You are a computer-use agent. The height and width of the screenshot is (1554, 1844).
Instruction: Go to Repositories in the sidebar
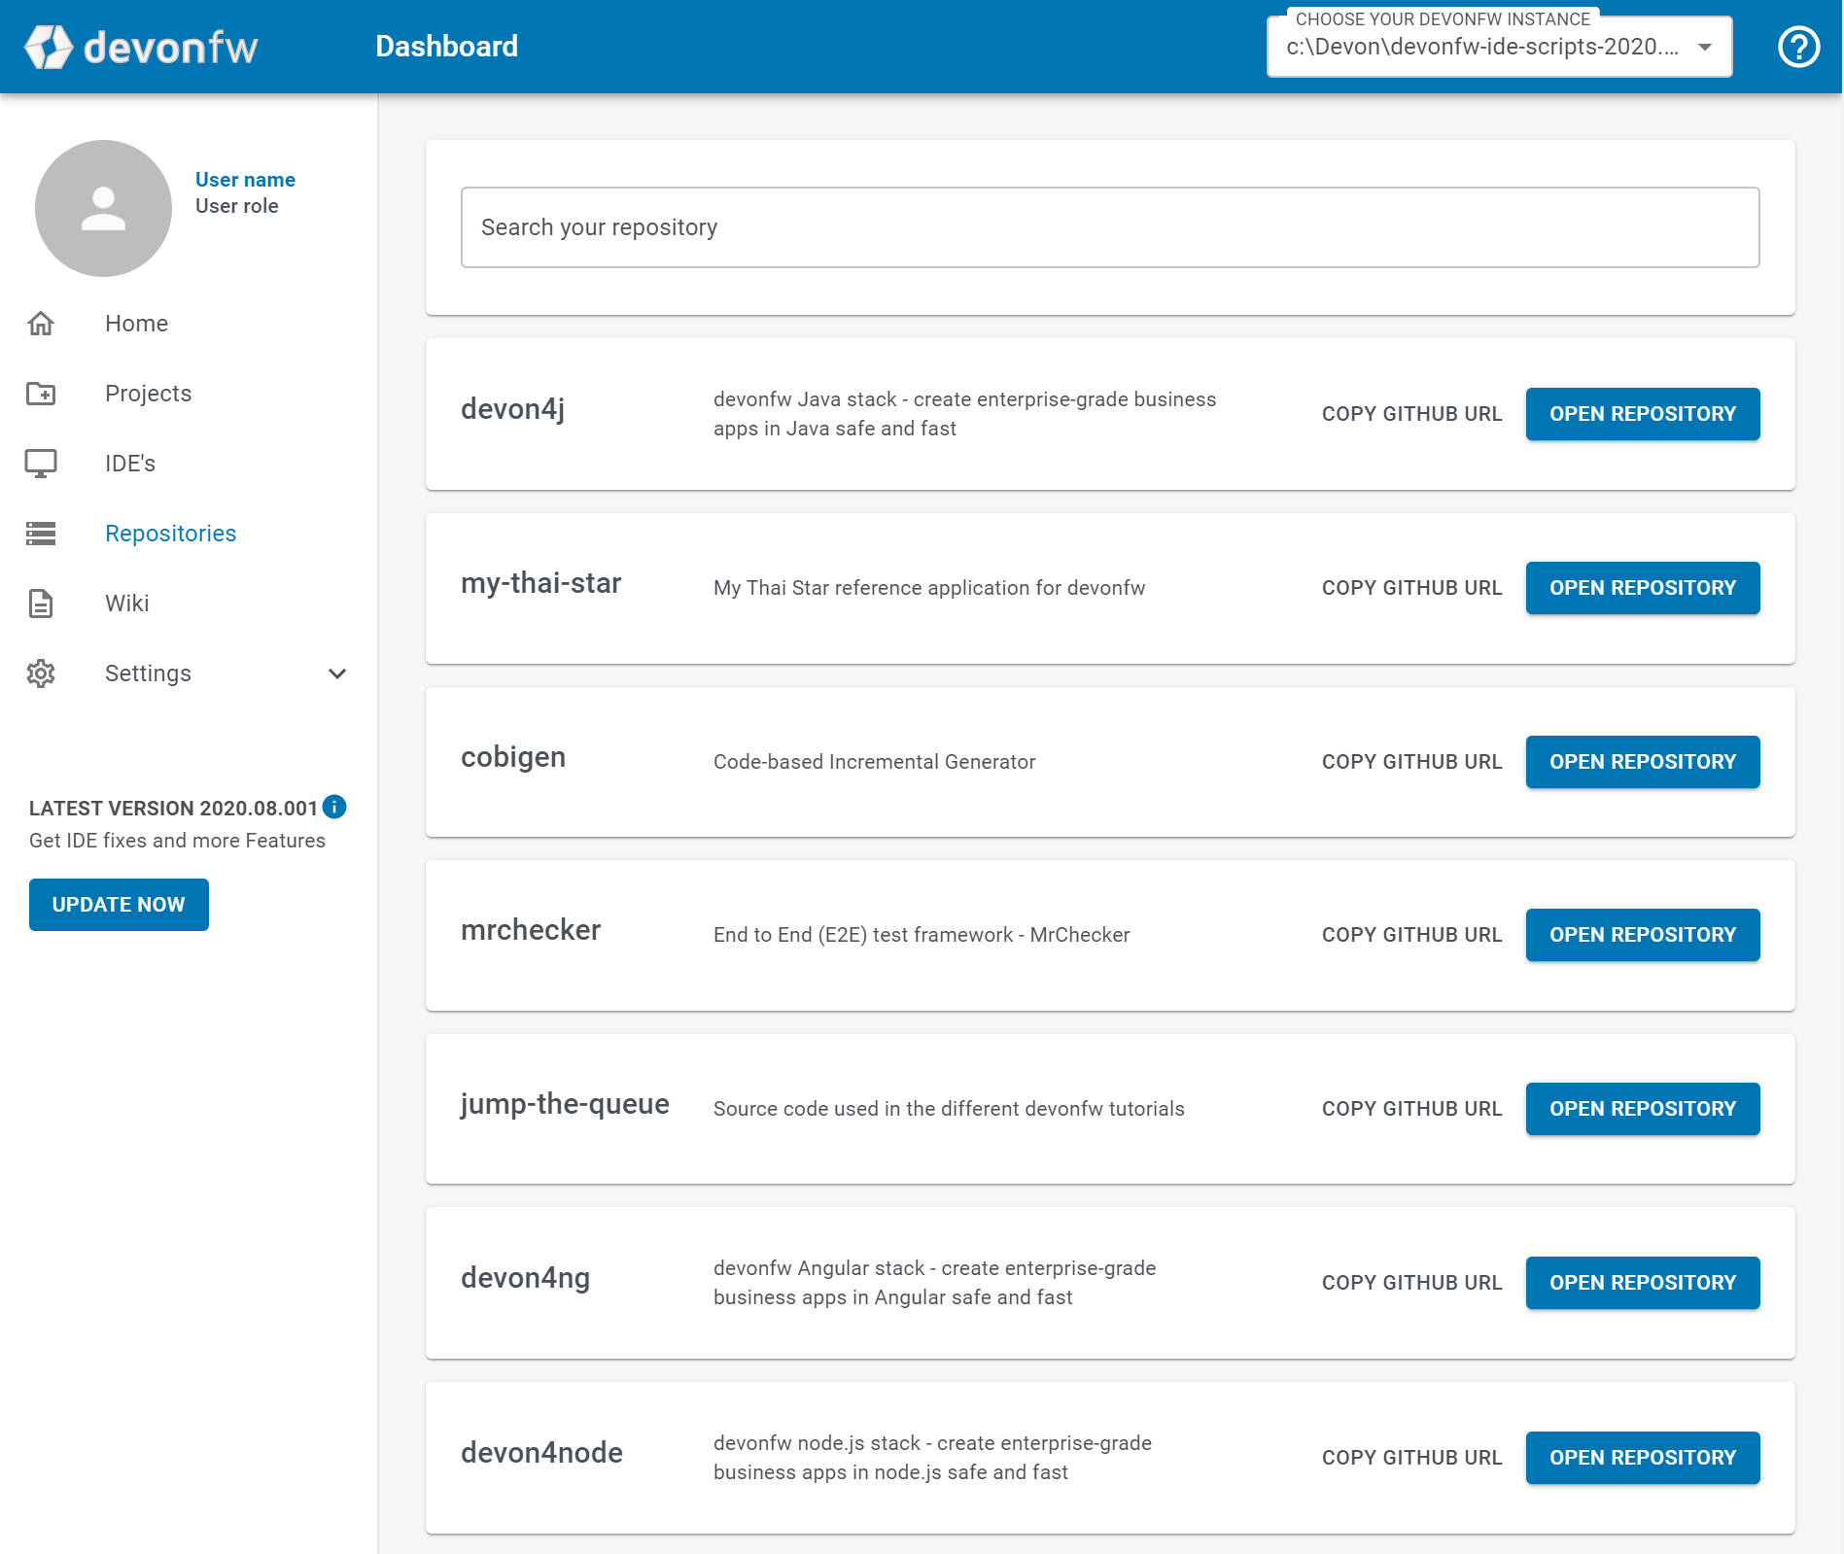pos(170,534)
